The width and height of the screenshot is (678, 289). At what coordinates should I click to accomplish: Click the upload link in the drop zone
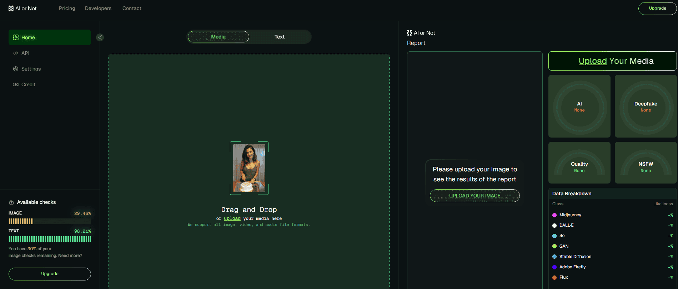(x=232, y=218)
